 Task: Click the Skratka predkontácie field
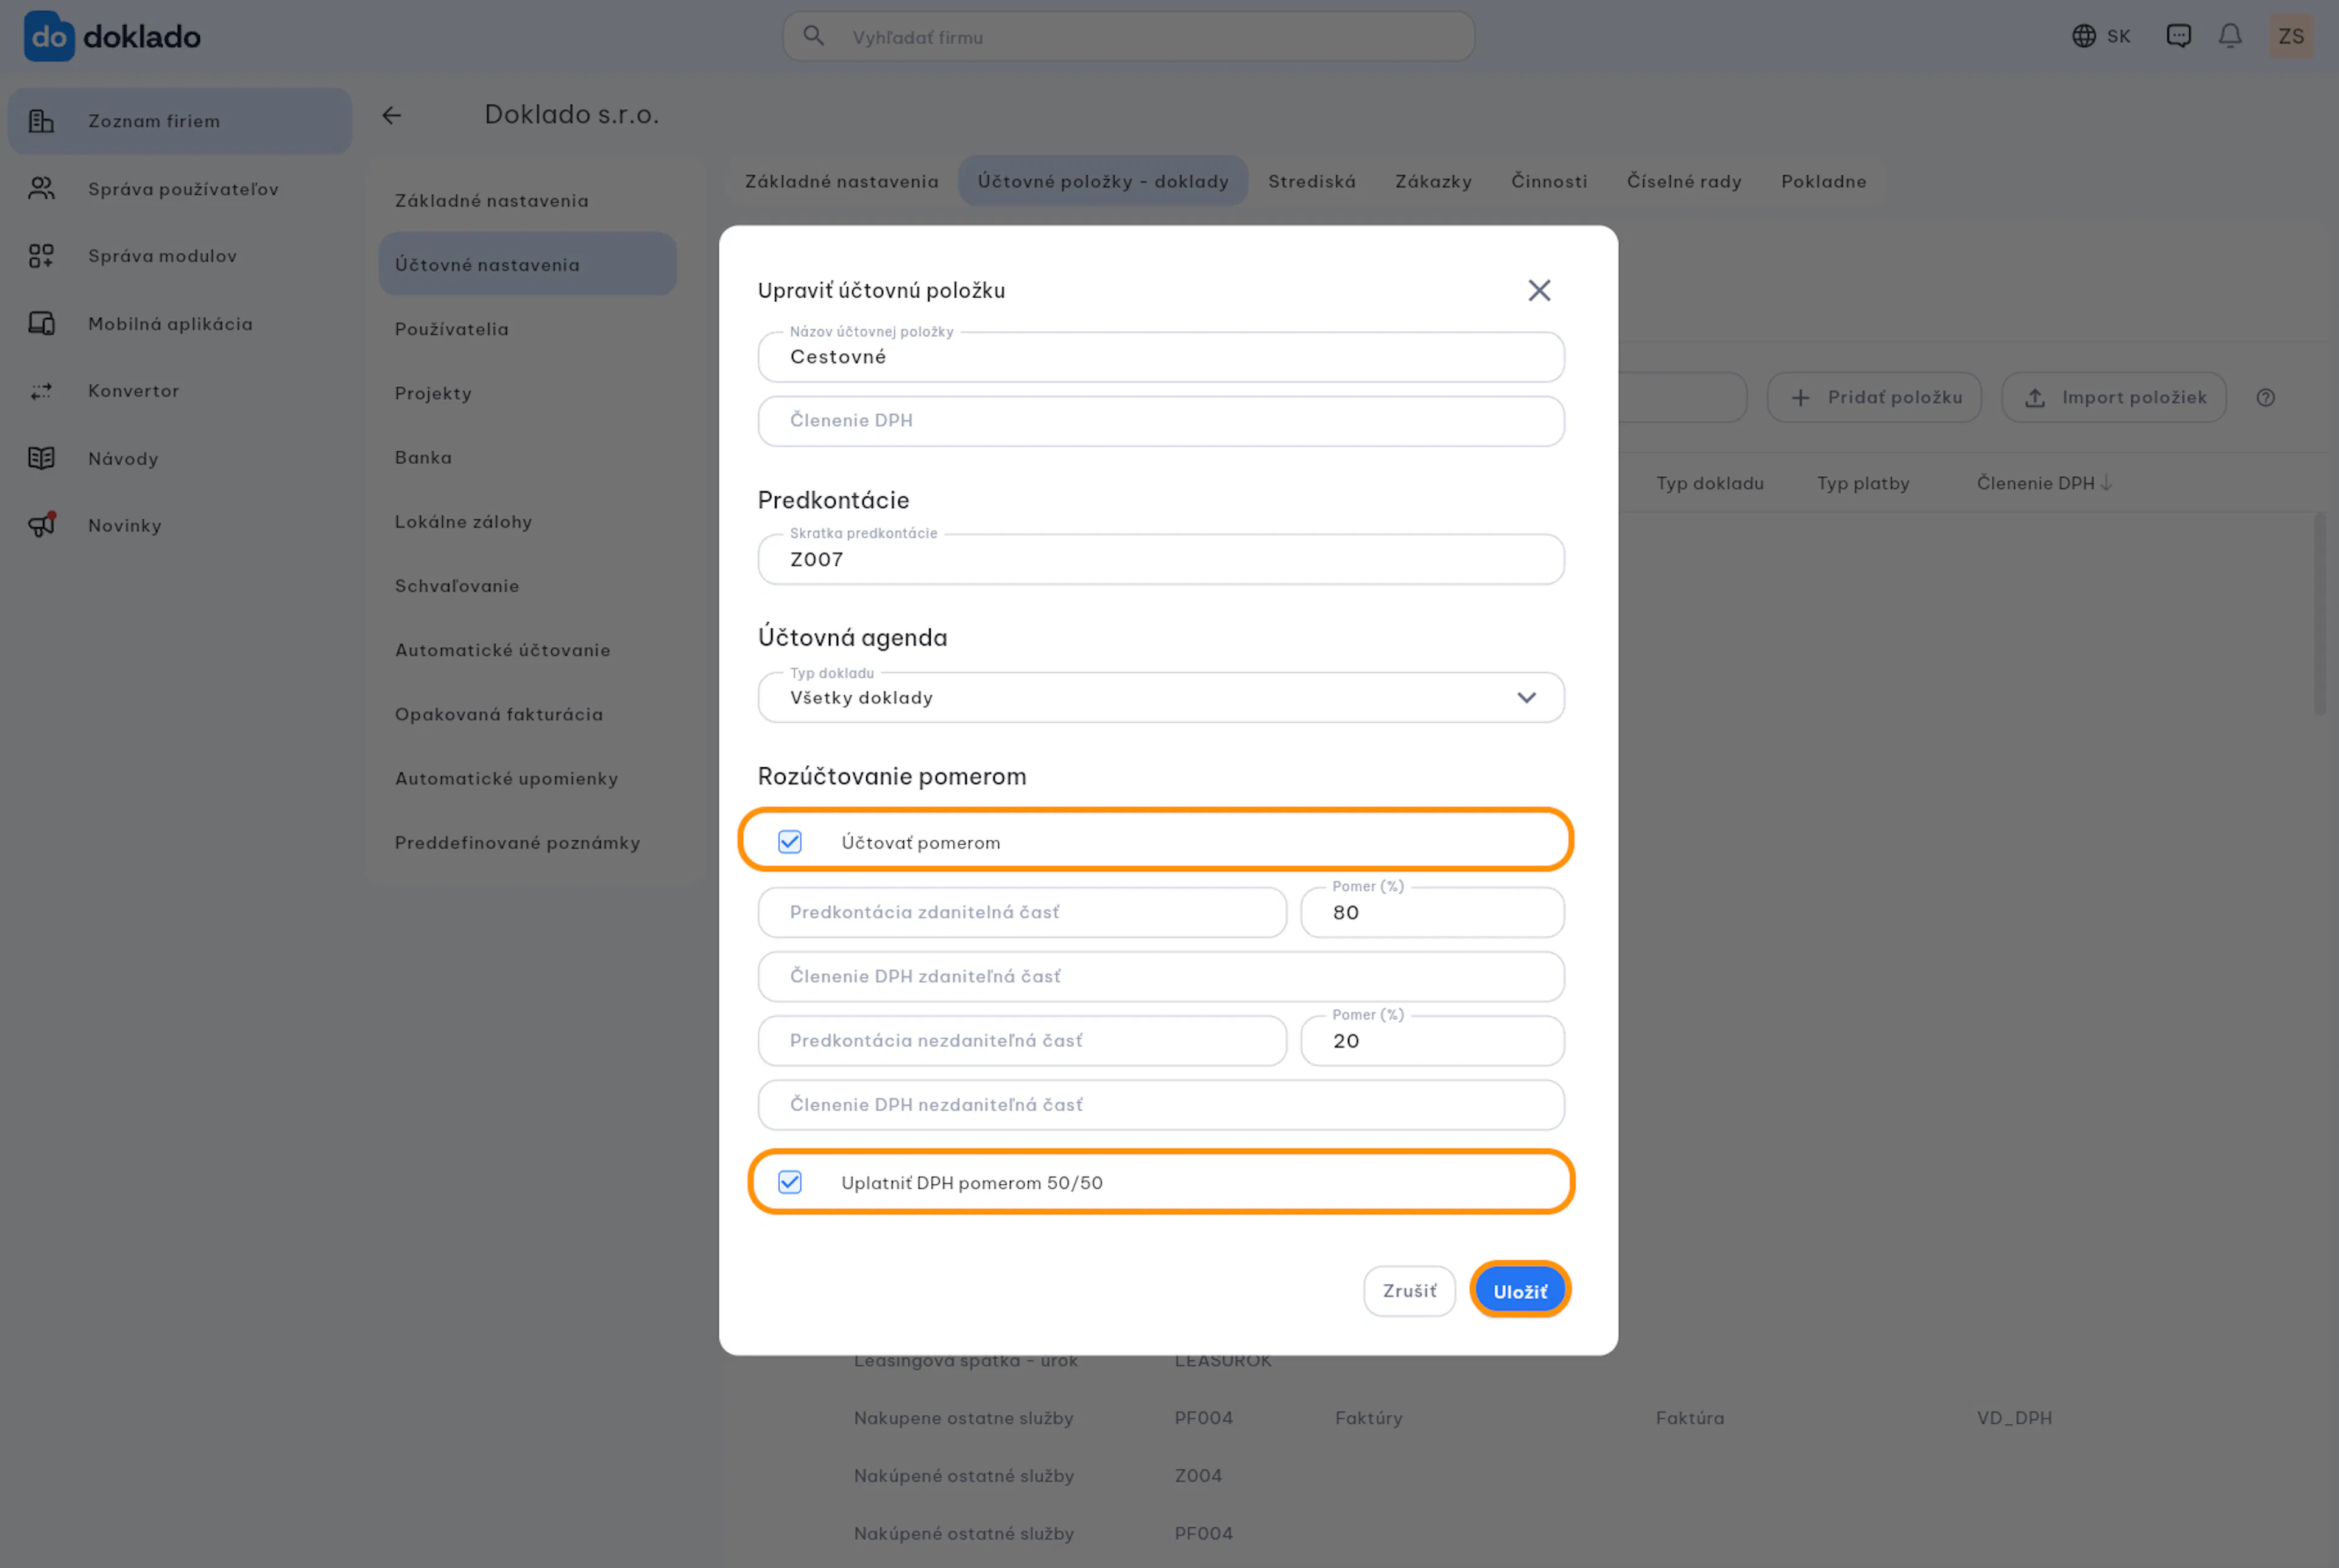tap(1161, 559)
